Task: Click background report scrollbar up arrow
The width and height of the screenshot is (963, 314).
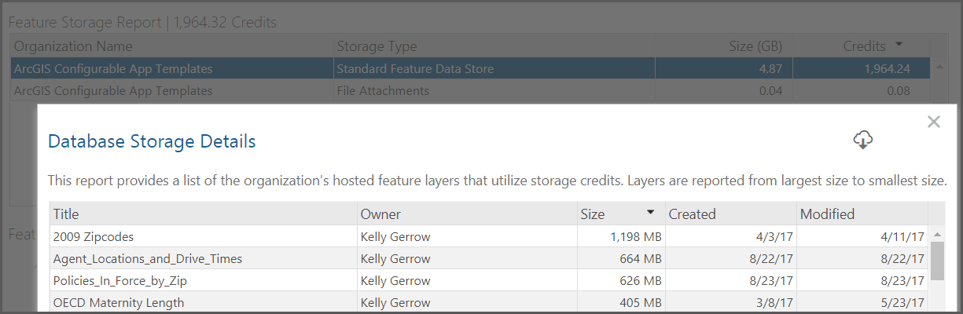Action: [x=939, y=68]
